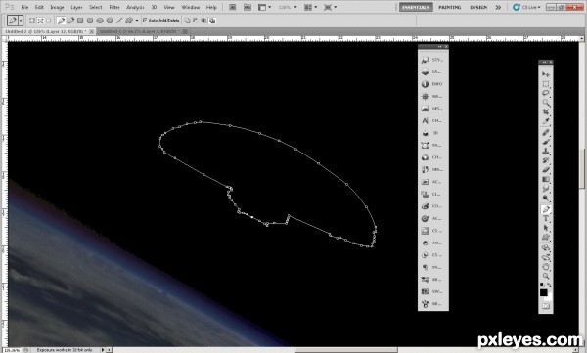Select the Custom Shape tool in toolbox
This screenshot has width=587, height=353.
[x=546, y=238]
